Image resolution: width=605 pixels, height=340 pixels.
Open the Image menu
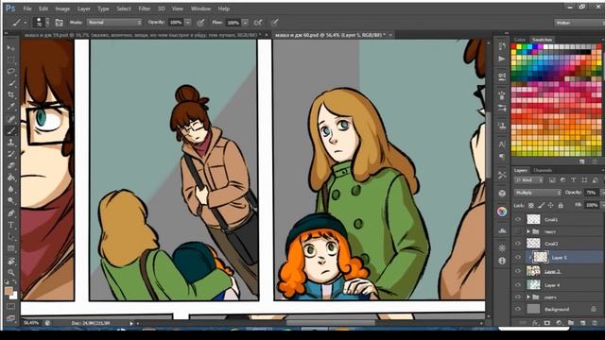(x=62, y=8)
